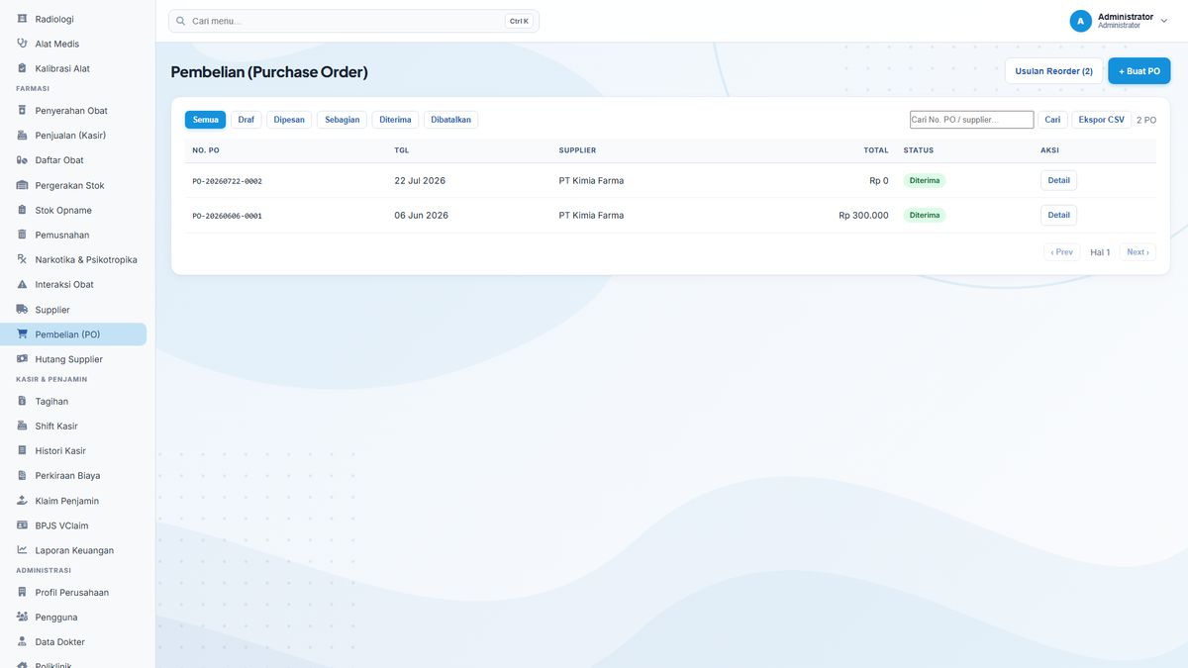This screenshot has width=1188, height=668.
Task: Click the Alat Medis stethoscope icon
Action: tap(22, 44)
